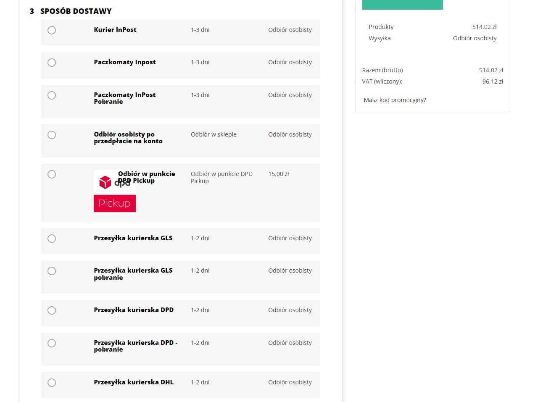Select Paczkomaty InPost Pobranie radio button
The width and height of the screenshot is (543, 402).
coord(52,95)
